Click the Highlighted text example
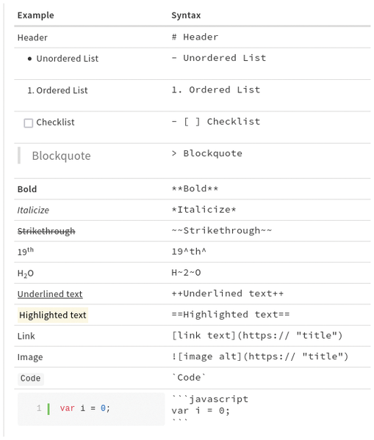Image resolution: width=374 pixels, height=440 pixels. [x=53, y=315]
